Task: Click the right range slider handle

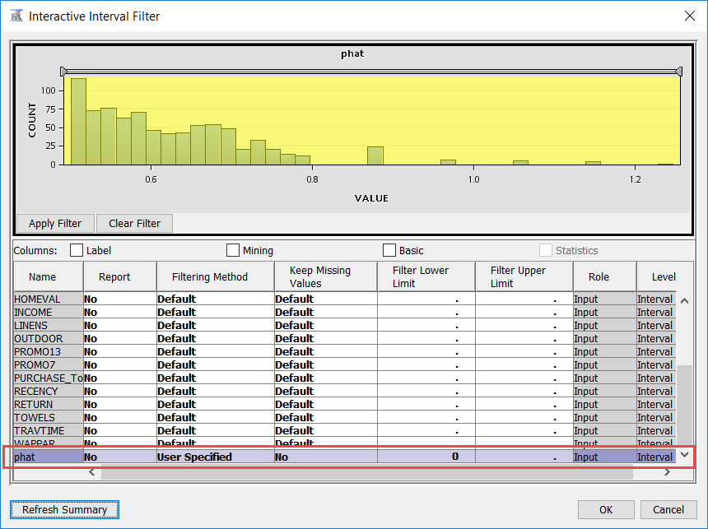Action: [x=678, y=72]
